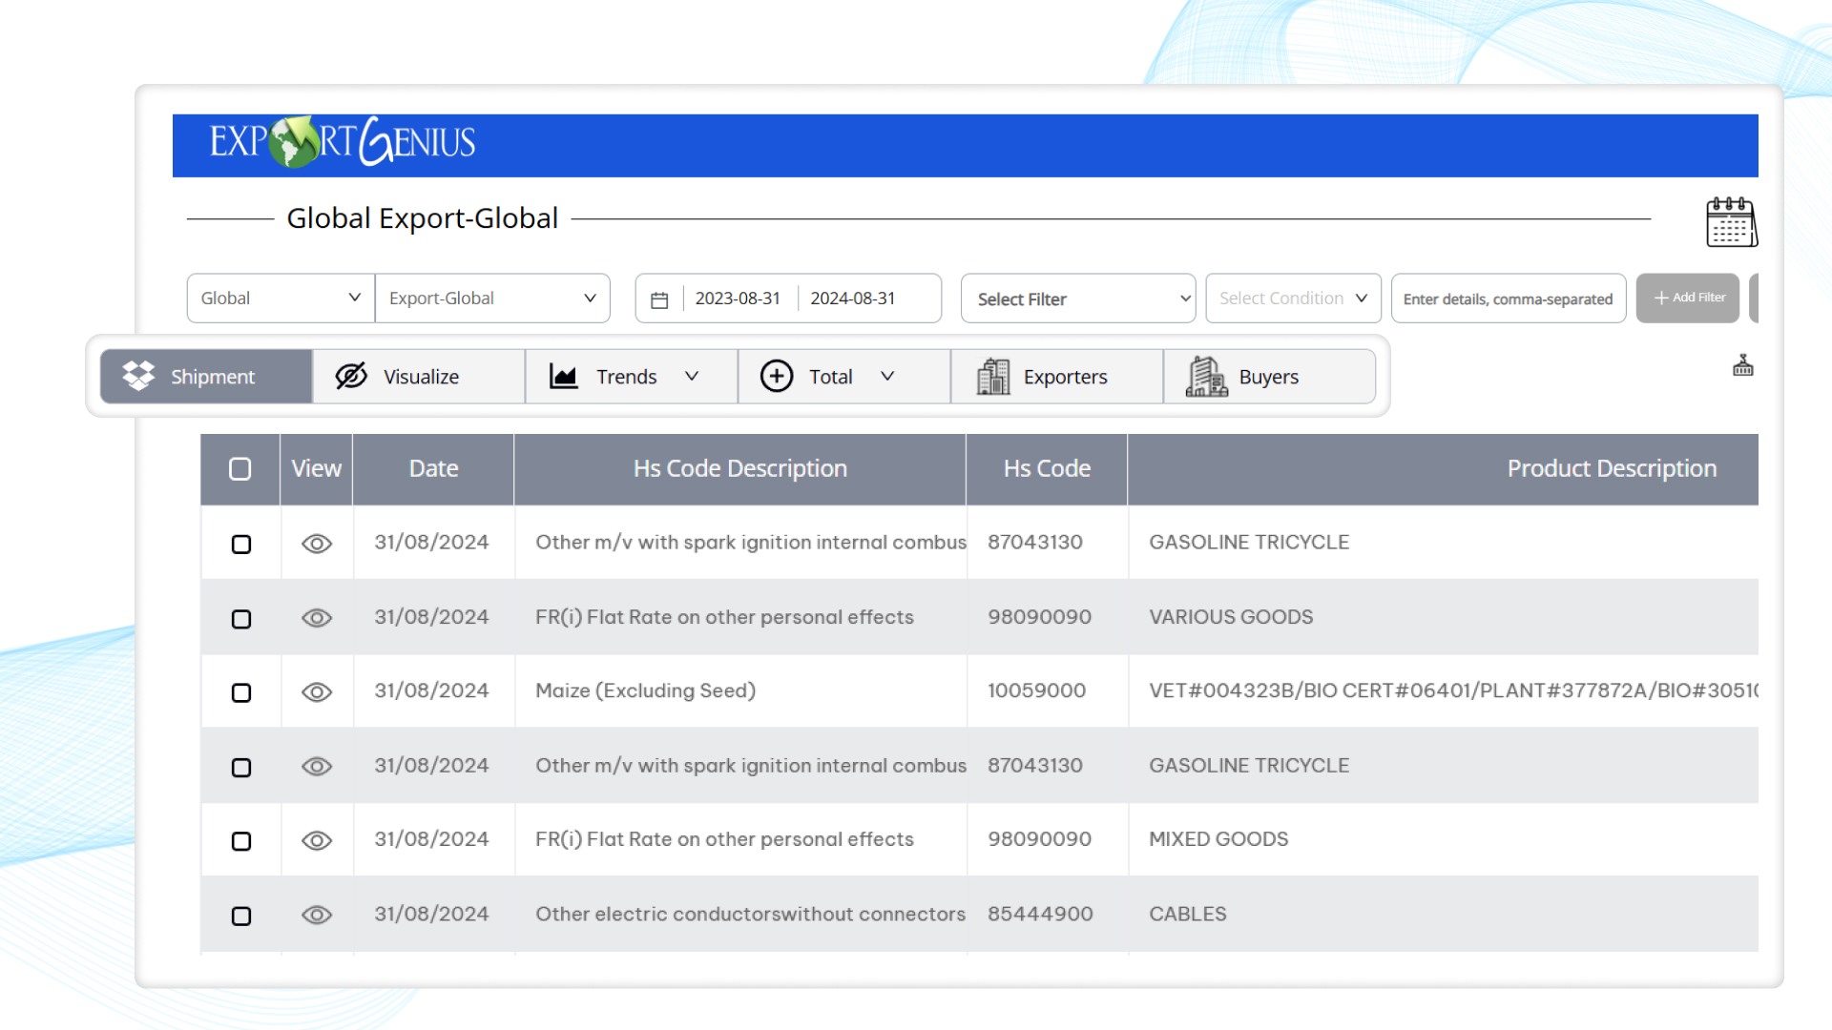Switch to the Buyers tab
This screenshot has height=1030, width=1832.
(1269, 376)
